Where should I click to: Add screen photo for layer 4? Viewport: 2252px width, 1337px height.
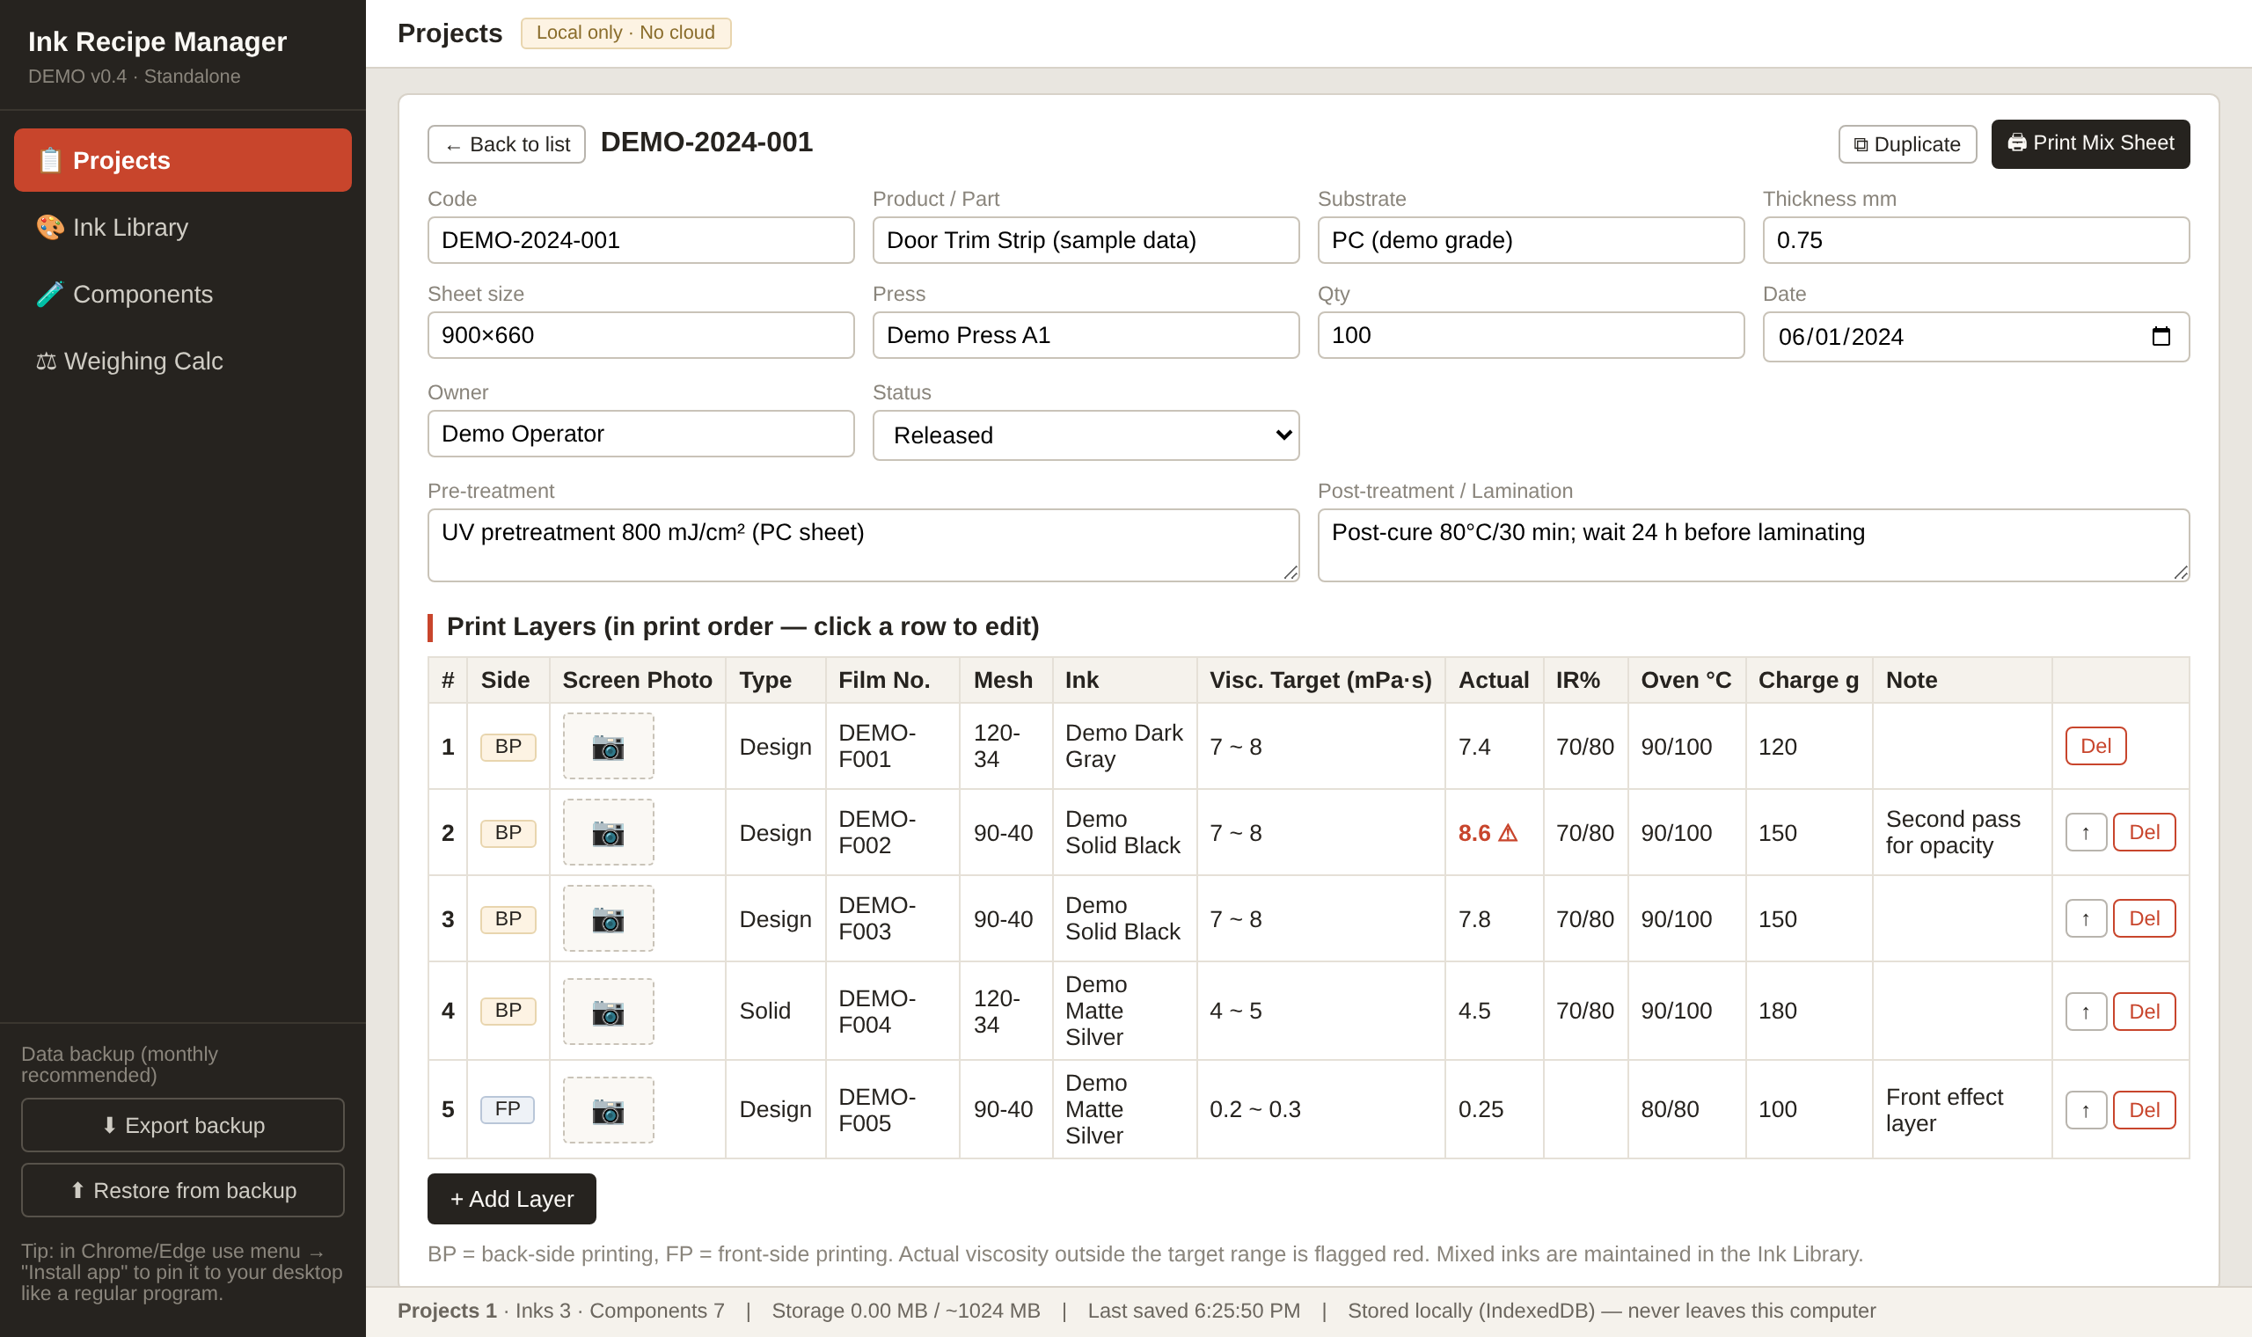pos(608,1011)
